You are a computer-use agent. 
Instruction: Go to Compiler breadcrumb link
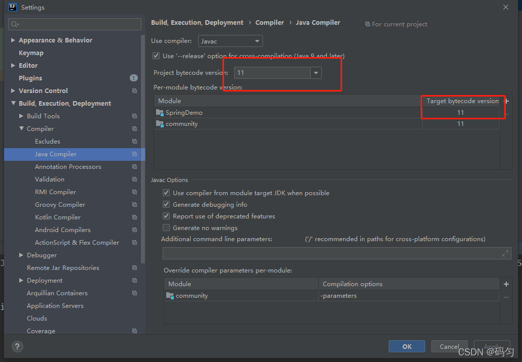pyautogui.click(x=270, y=23)
